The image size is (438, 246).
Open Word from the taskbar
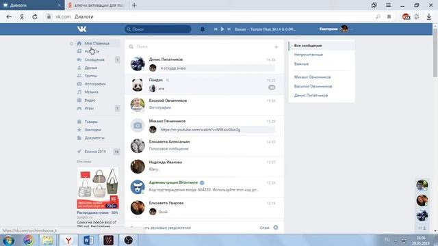[88, 240]
